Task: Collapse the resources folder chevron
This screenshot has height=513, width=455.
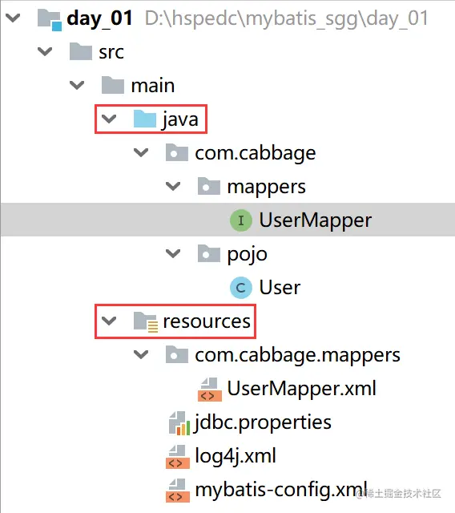Action: click(x=109, y=321)
